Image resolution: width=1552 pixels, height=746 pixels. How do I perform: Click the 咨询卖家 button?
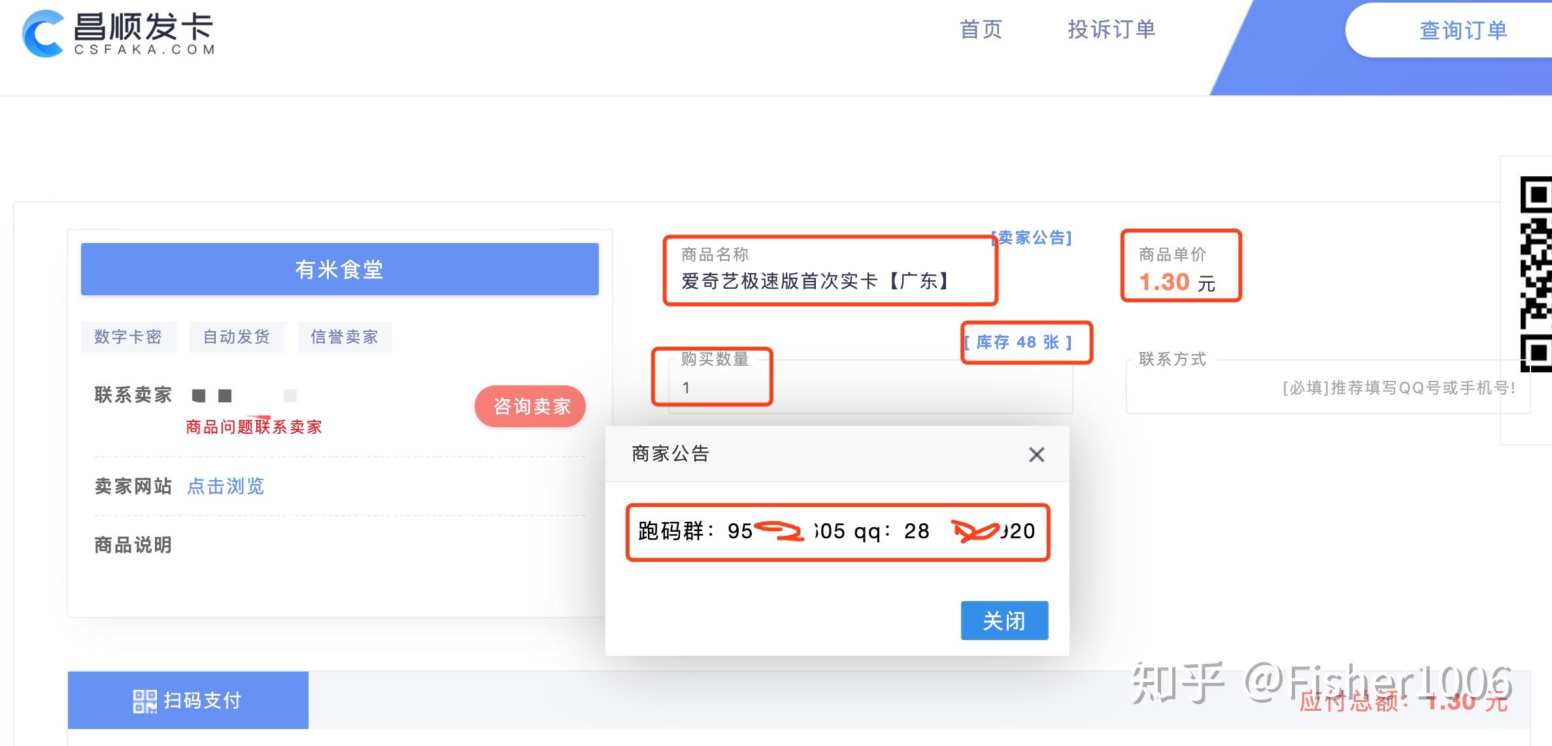pos(530,406)
